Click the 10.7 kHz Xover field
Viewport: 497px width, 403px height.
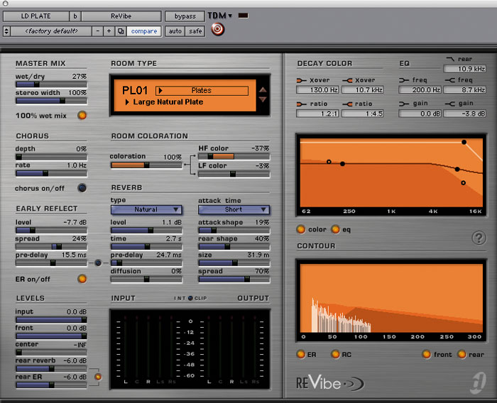click(363, 89)
